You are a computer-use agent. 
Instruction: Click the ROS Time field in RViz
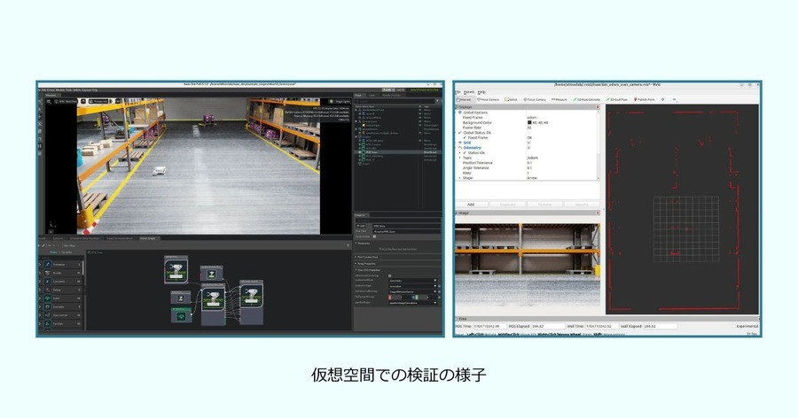pos(489,326)
